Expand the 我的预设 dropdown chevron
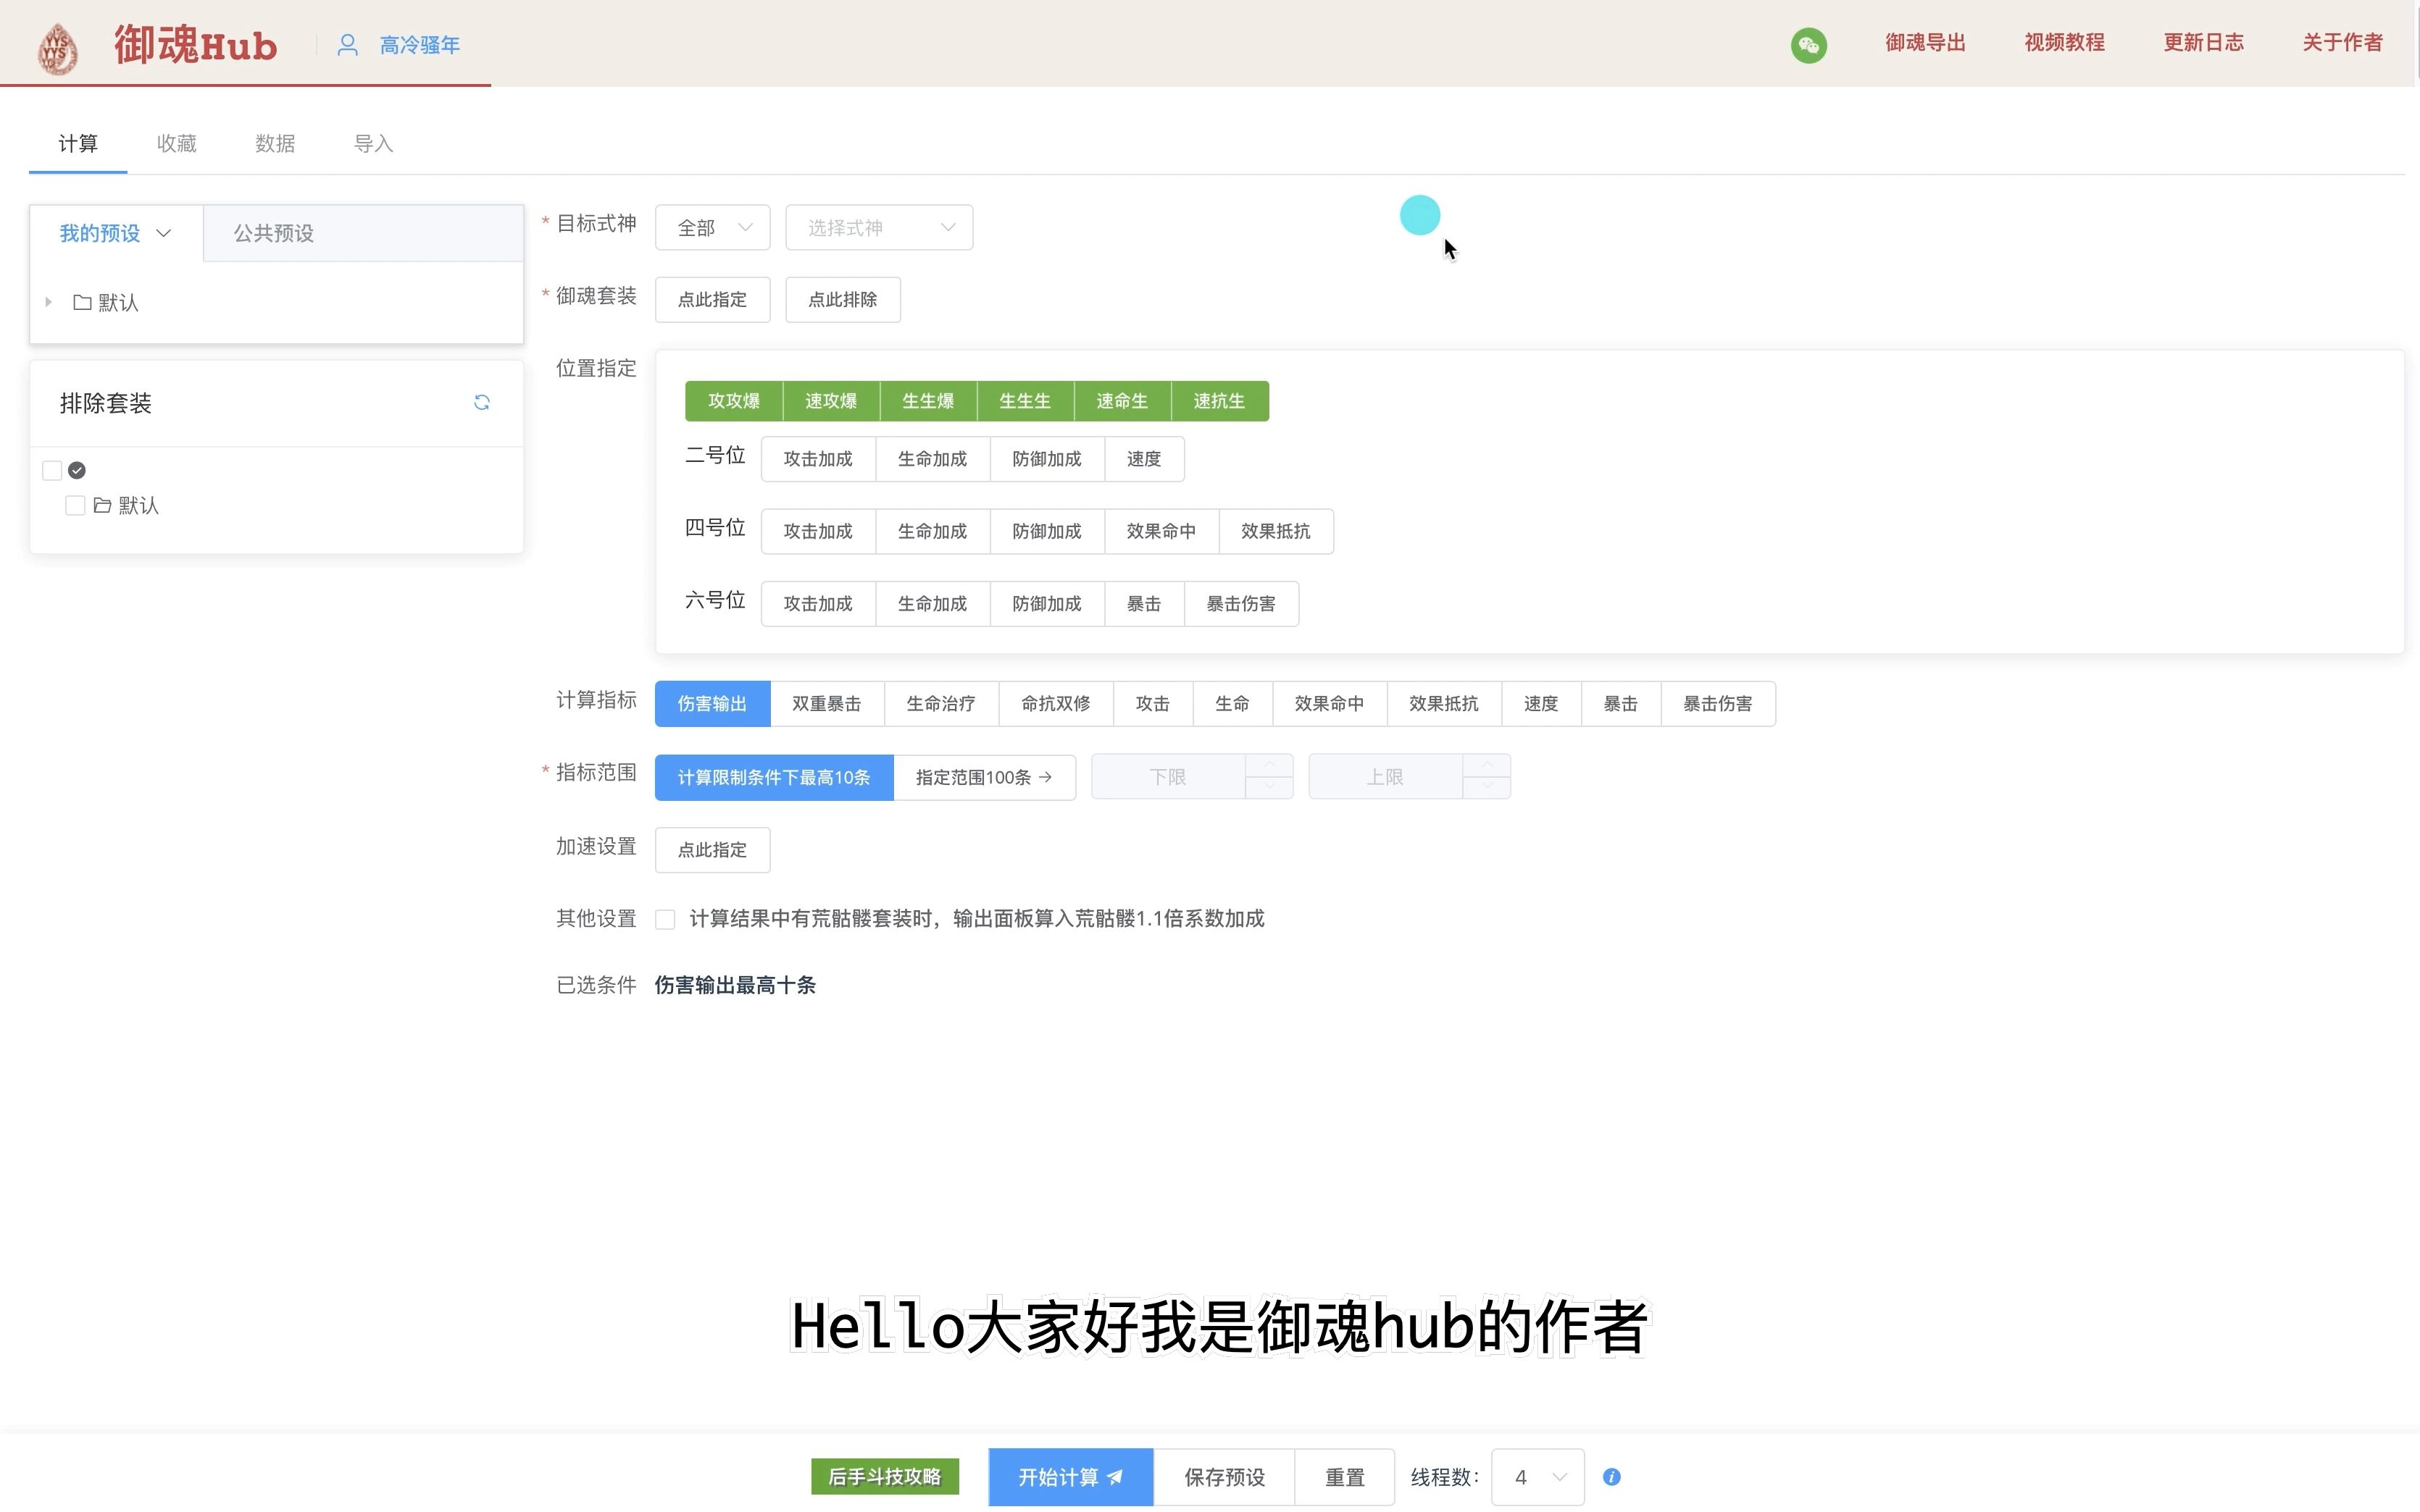This screenshot has width=2420, height=1512. pos(164,233)
